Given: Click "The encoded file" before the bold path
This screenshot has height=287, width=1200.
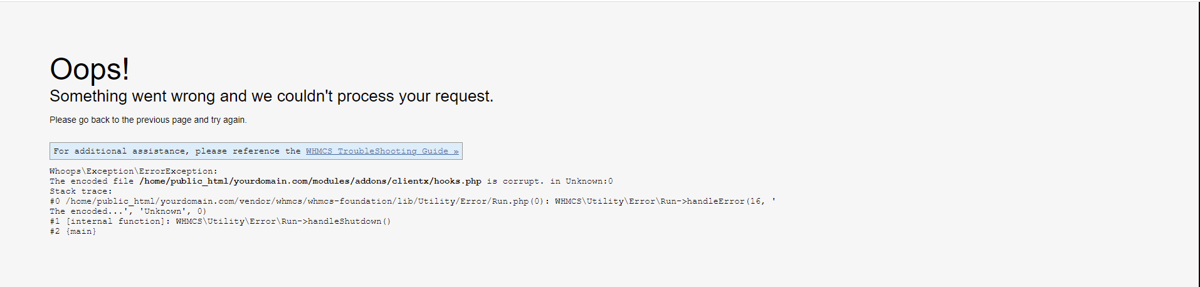Looking at the screenshot, I should pyautogui.click(x=92, y=181).
